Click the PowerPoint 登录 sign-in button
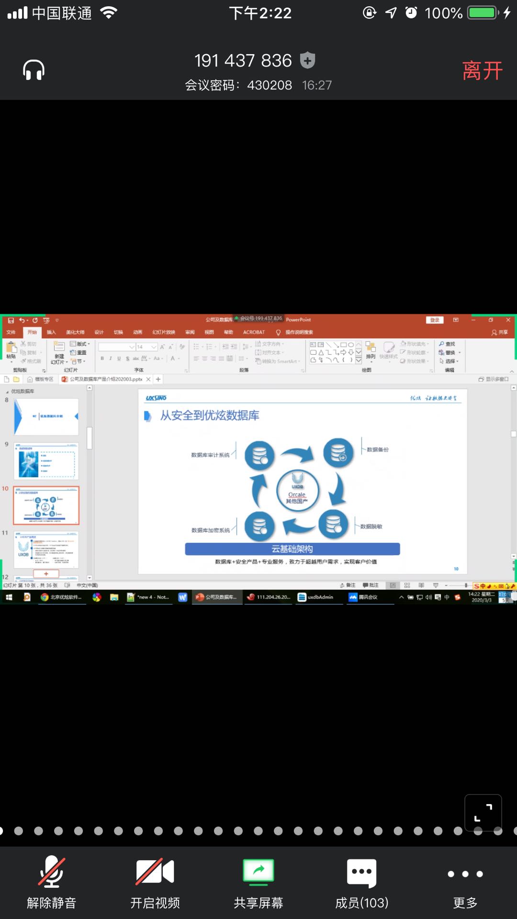The width and height of the screenshot is (517, 919). tap(435, 320)
